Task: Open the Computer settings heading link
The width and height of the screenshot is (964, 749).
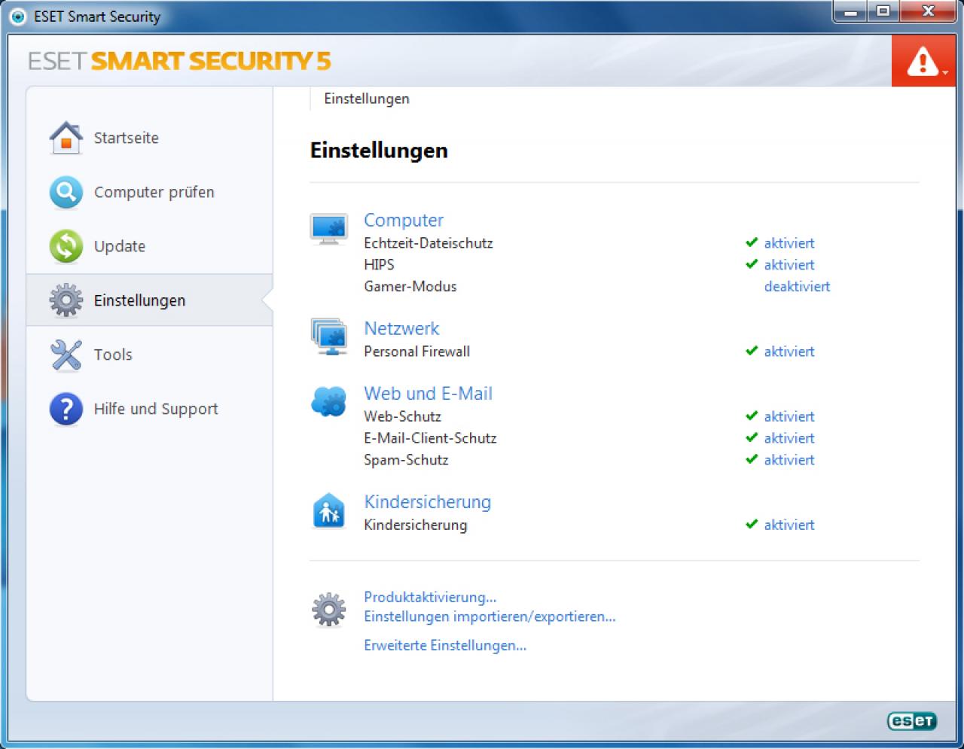Action: pos(404,221)
